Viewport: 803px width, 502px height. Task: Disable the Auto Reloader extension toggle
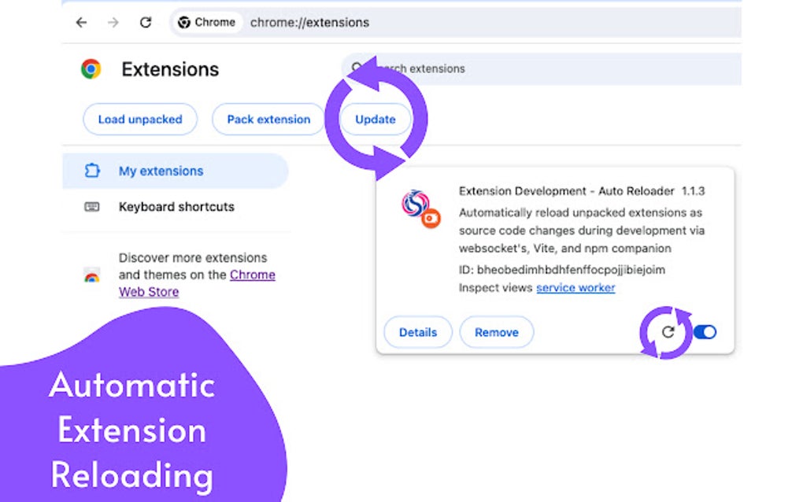(x=705, y=332)
